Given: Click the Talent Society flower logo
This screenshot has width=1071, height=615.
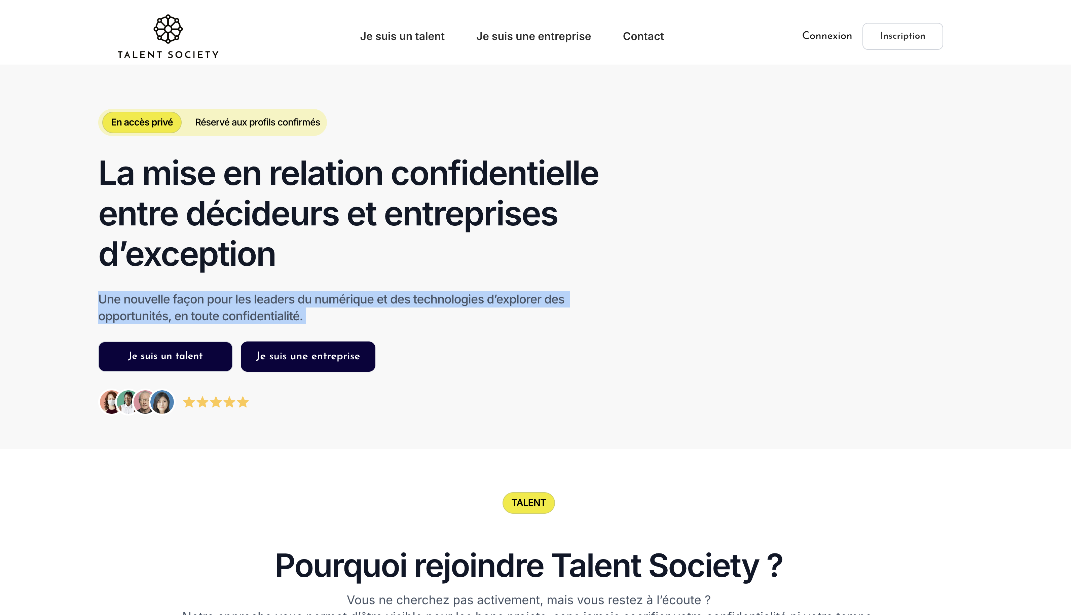Looking at the screenshot, I should 168,29.
